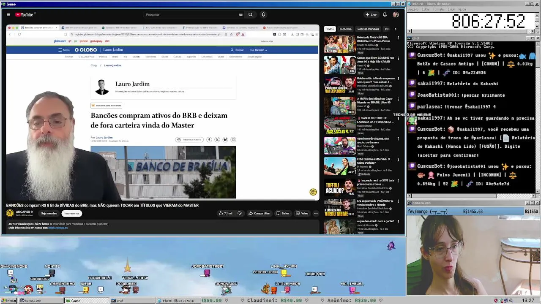Open the on-screen keyboard icon in search box
The width and height of the screenshot is (541, 304).
click(x=240, y=14)
